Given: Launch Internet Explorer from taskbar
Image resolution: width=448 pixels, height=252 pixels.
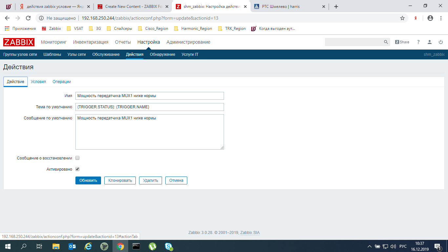Looking at the screenshot, I should [x=88, y=246].
